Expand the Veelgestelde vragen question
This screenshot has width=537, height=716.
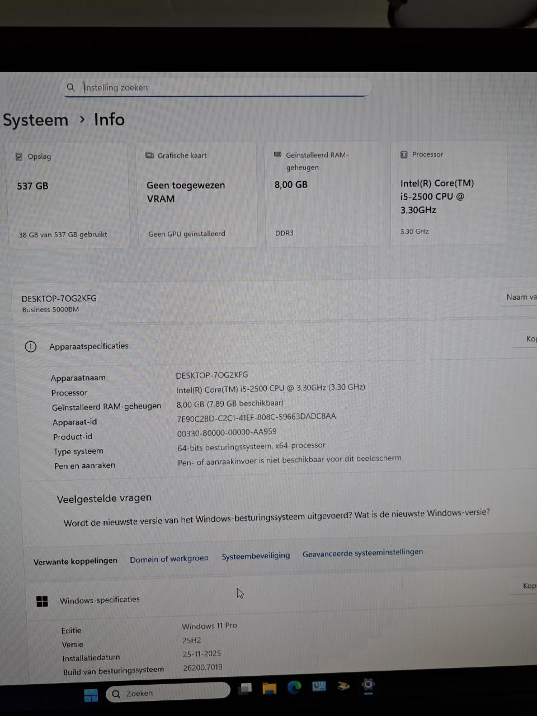point(276,514)
